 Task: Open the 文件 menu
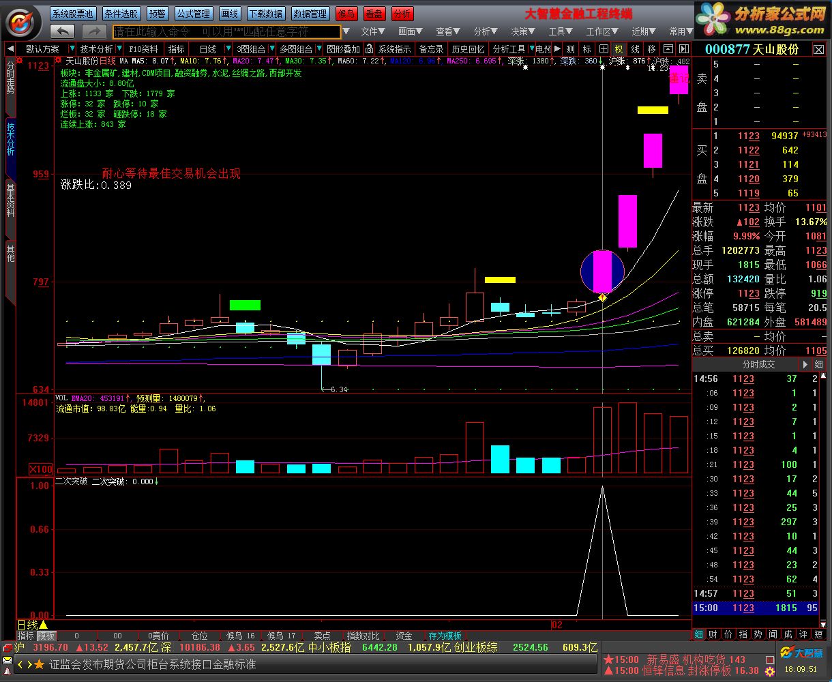(x=373, y=31)
